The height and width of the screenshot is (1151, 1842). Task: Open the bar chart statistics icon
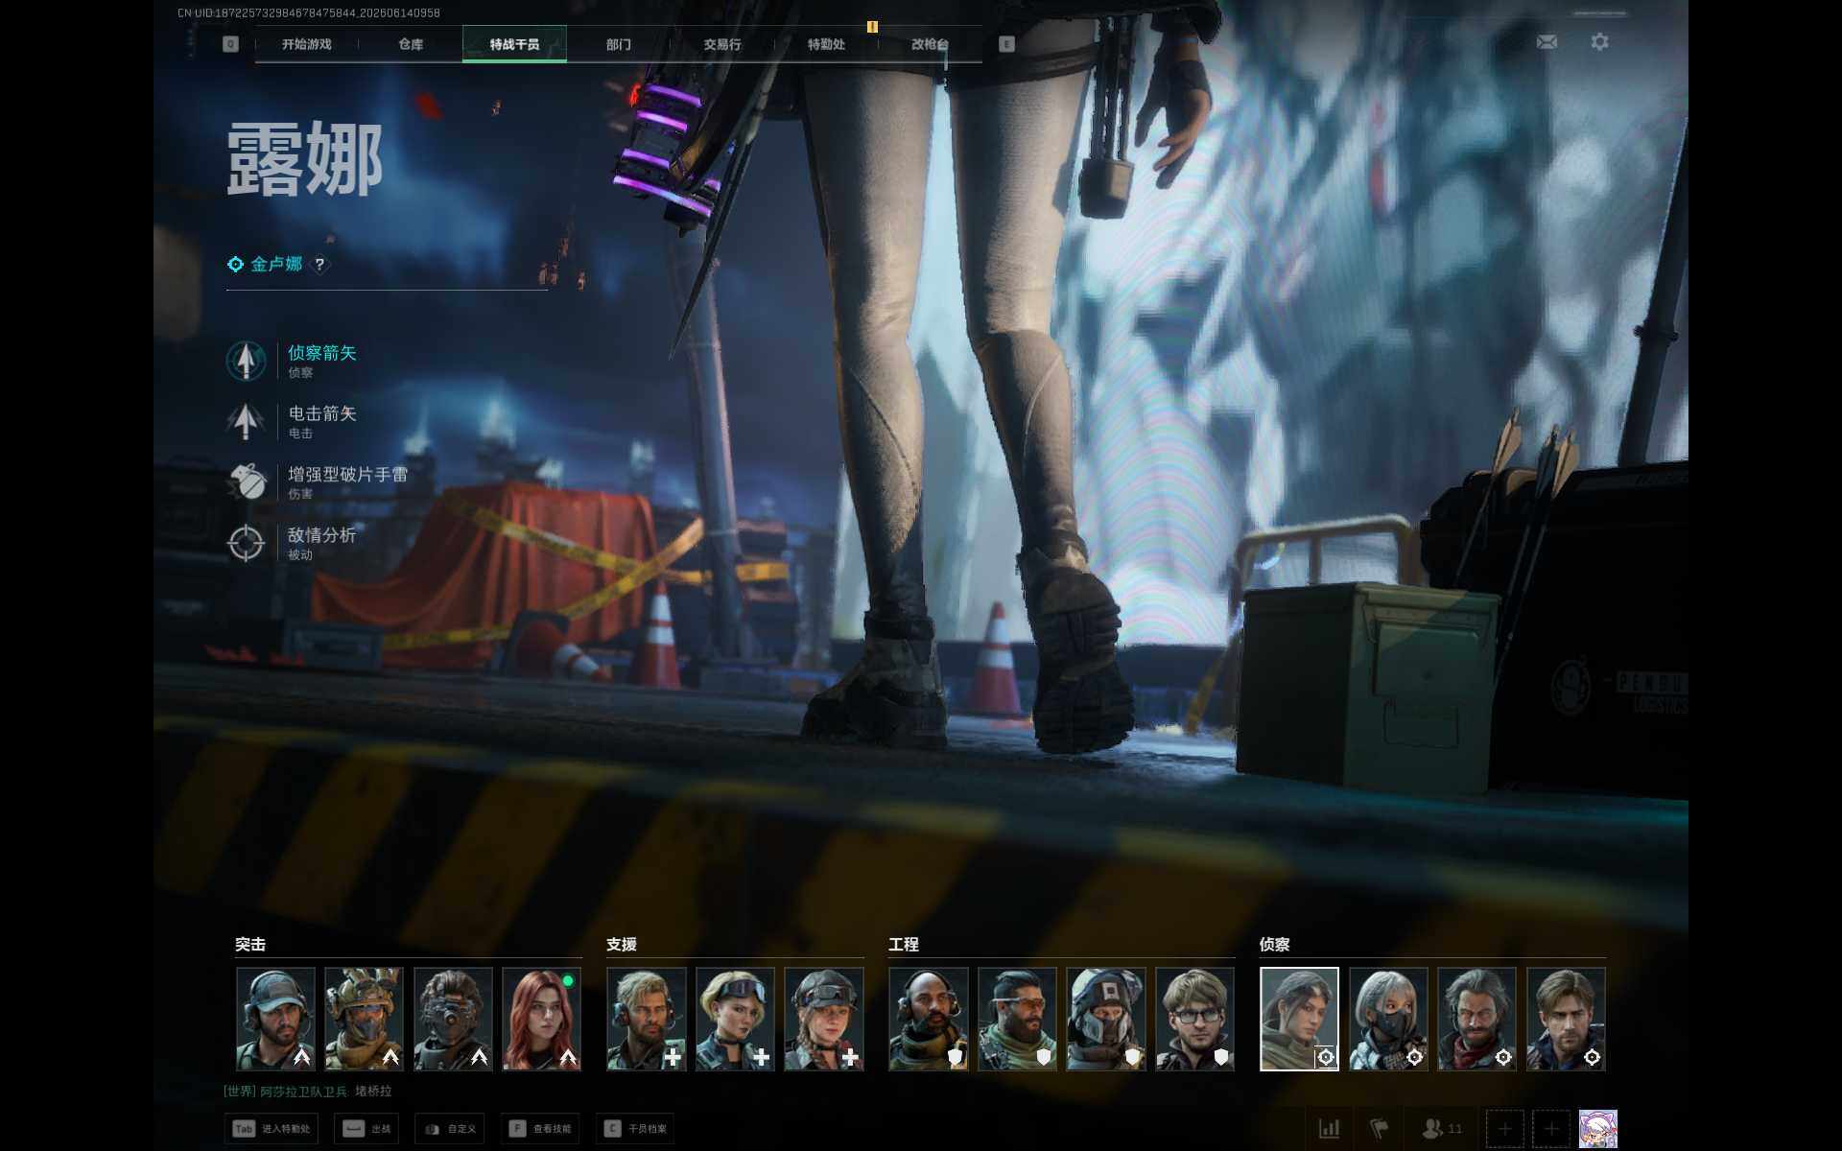pyautogui.click(x=1329, y=1128)
